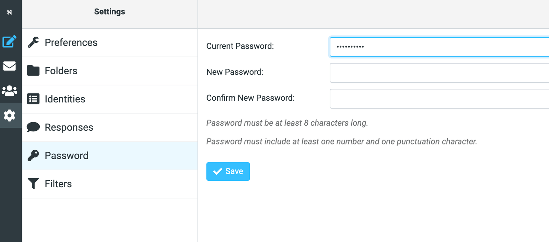Select the Responses settings section

coord(110,127)
